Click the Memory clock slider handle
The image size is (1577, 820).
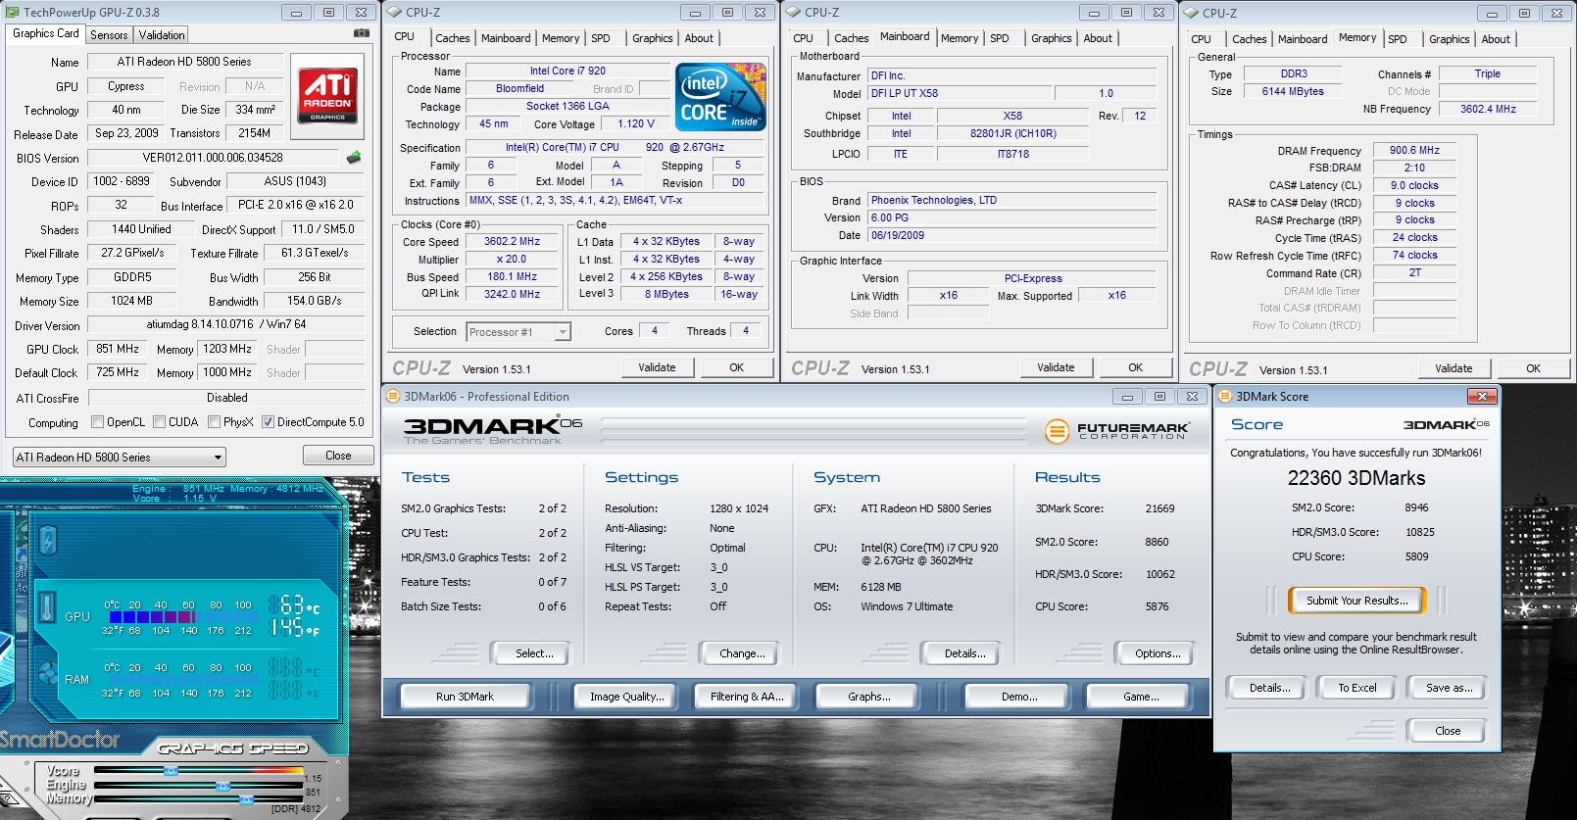pyautogui.click(x=246, y=799)
